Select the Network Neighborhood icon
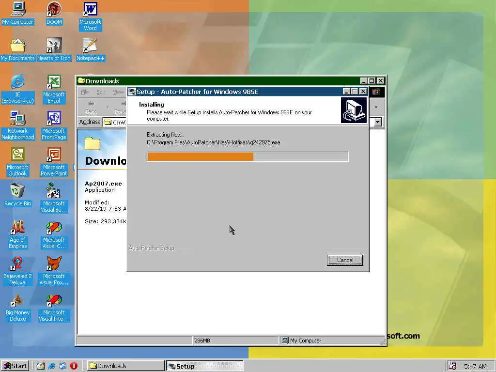Image resolution: width=496 pixels, height=372 pixels. [18, 125]
